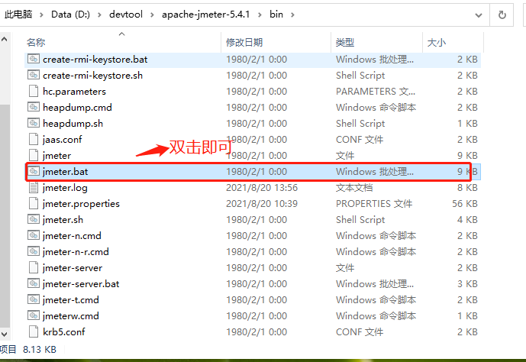Screen dimensions: 526x362
Task: Expand the chevron after Data (D:) in path
Action: click(x=100, y=15)
